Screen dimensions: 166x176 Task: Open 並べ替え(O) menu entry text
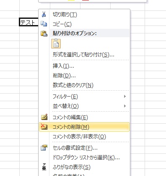click(66, 106)
